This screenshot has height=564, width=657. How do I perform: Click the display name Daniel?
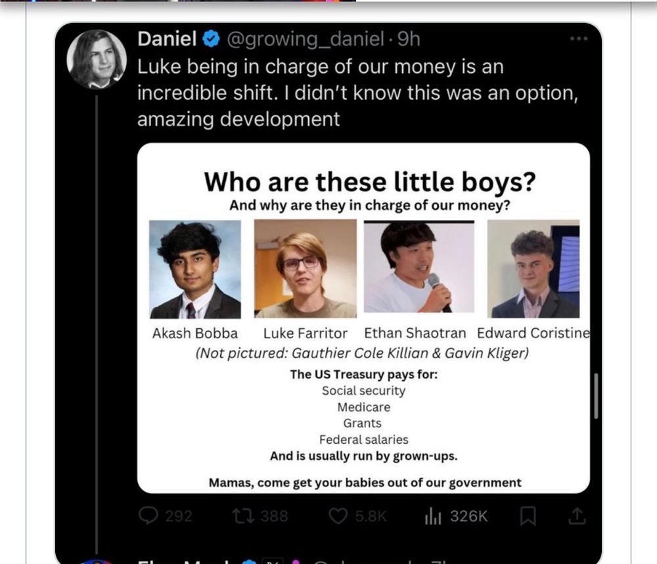point(167,39)
